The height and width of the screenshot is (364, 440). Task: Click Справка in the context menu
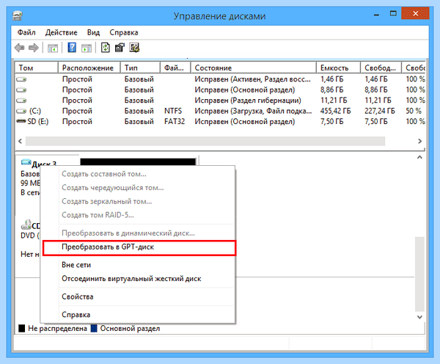(138, 315)
